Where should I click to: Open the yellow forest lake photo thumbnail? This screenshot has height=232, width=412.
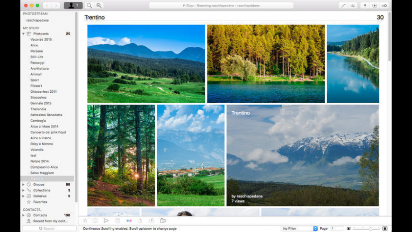[x=266, y=64]
